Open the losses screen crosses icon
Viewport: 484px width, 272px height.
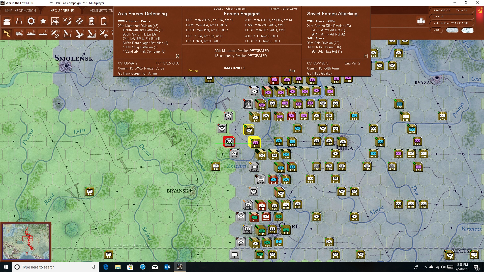point(19,21)
